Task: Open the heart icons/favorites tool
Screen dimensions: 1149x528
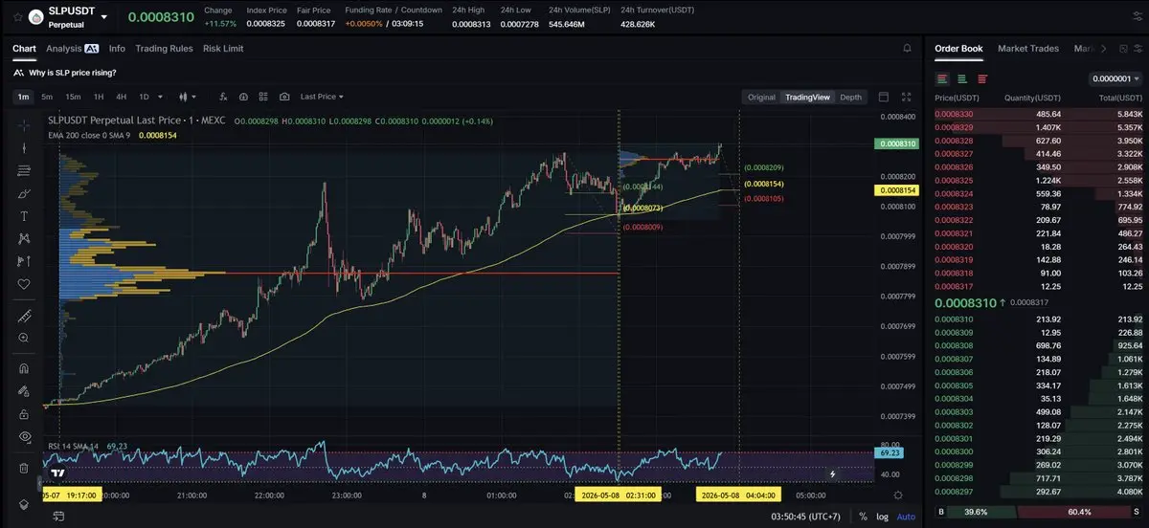Action: [24, 284]
